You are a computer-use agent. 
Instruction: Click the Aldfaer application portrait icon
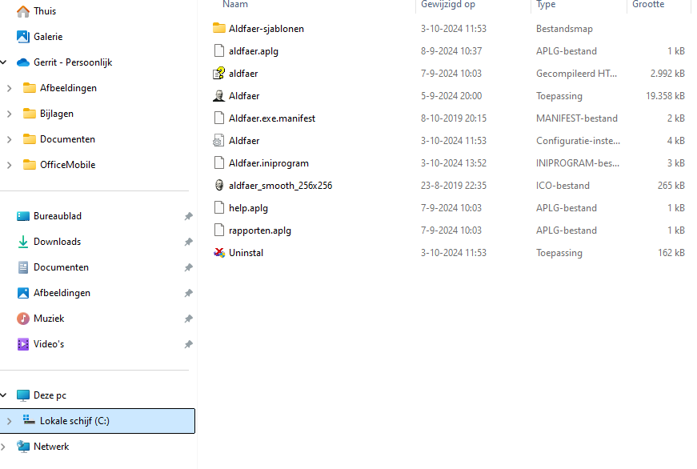pyautogui.click(x=219, y=96)
